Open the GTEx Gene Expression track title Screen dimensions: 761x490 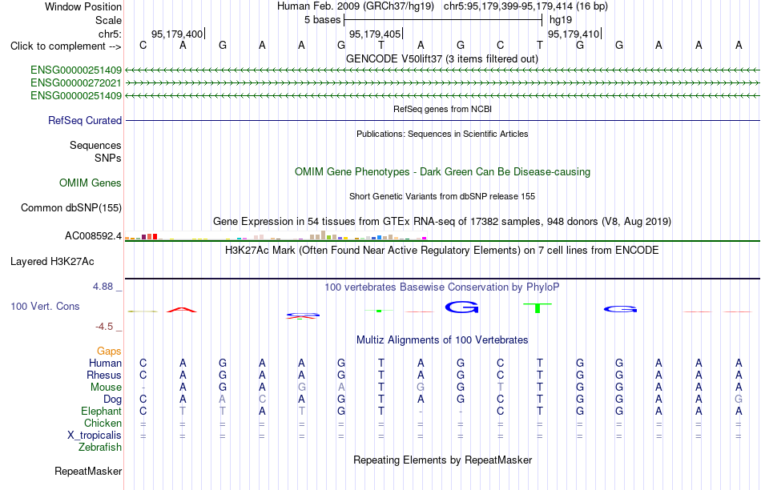442,221
